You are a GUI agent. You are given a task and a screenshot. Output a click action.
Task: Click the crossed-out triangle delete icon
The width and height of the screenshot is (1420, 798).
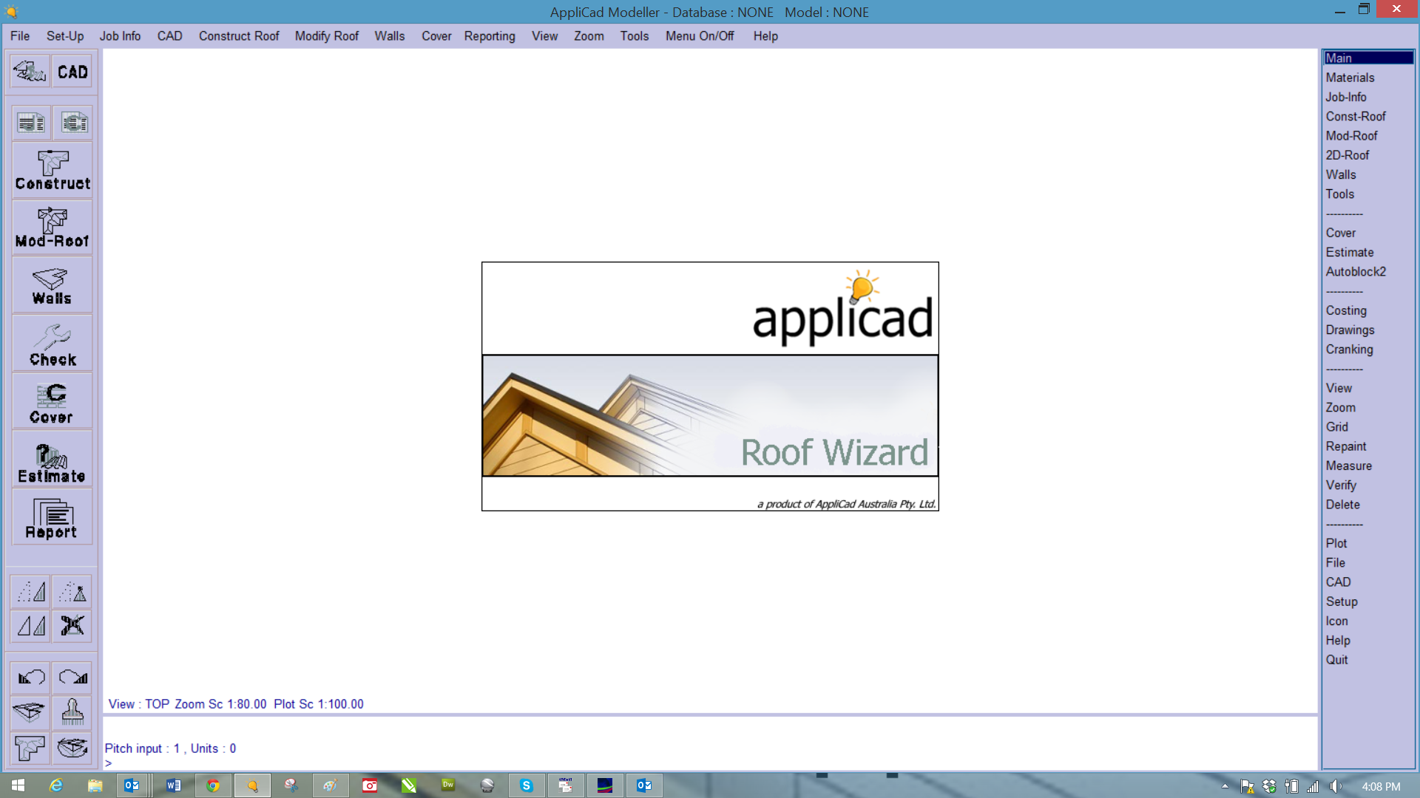pos(72,626)
